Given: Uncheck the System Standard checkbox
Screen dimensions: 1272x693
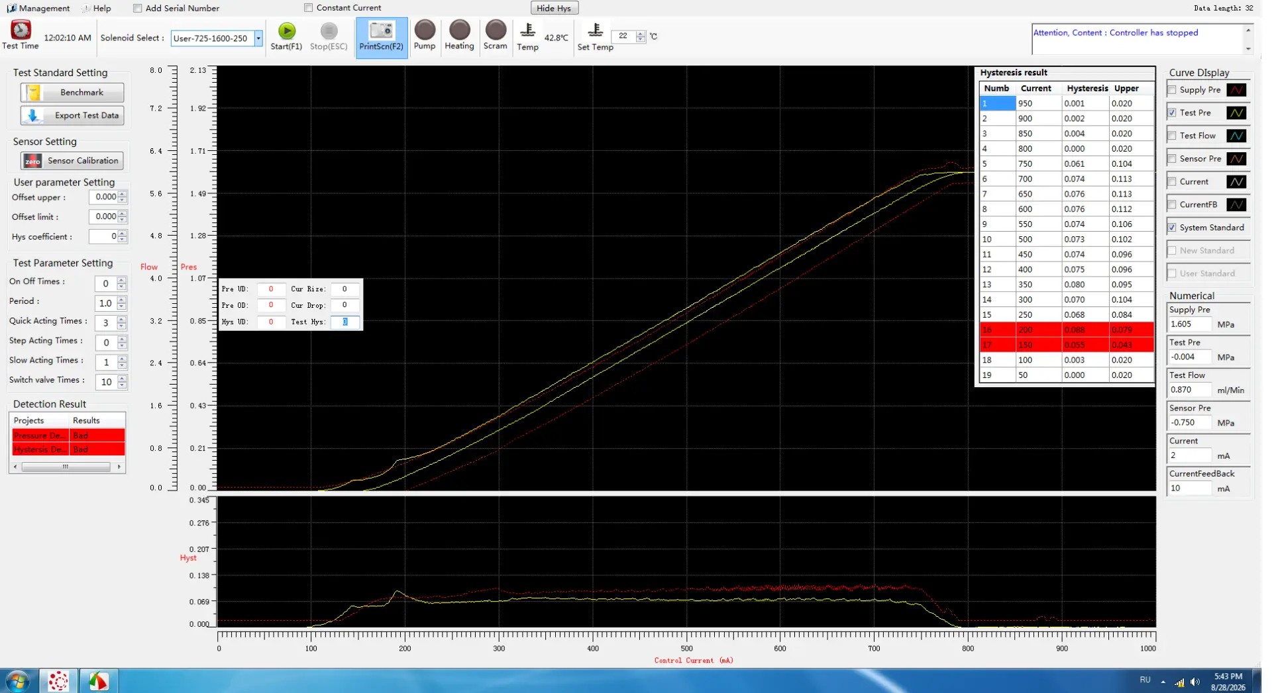Looking at the screenshot, I should point(1172,228).
